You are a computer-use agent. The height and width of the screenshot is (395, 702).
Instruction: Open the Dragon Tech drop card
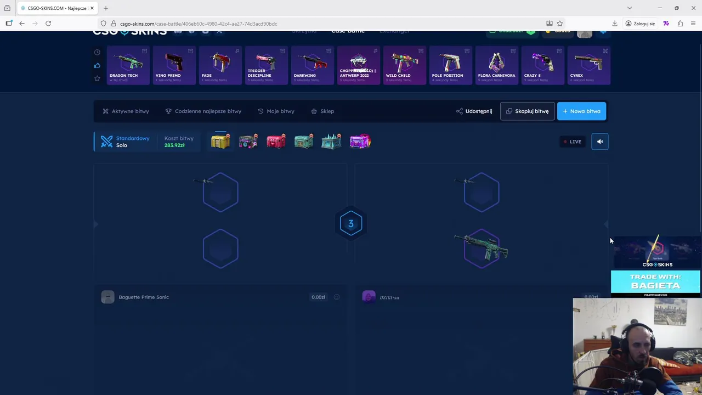pyautogui.click(x=128, y=65)
